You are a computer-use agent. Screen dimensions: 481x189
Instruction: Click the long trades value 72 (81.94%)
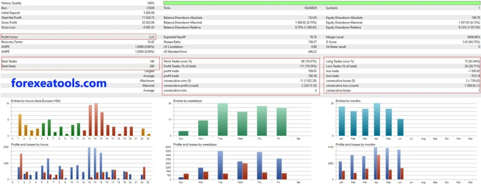coord(472,62)
